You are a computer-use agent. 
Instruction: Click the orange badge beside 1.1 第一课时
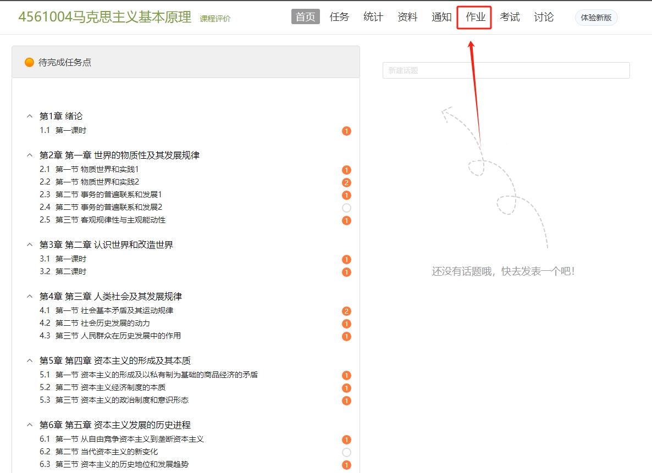pos(346,131)
